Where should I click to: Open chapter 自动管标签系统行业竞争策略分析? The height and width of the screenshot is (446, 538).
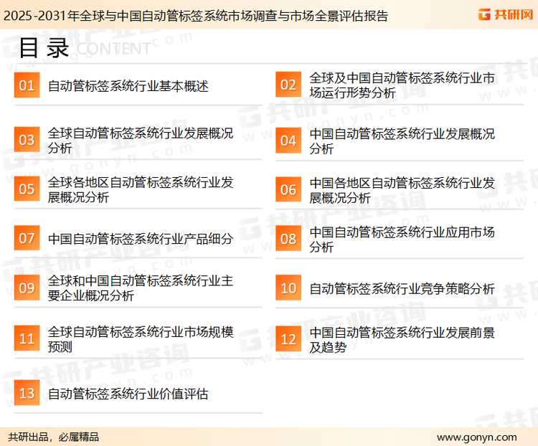tap(402, 289)
